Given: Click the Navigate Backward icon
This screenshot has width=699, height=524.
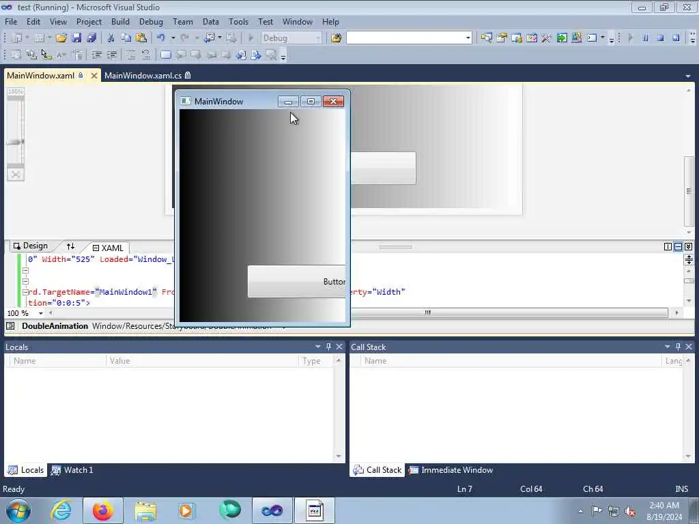Looking at the screenshot, I should click(x=210, y=38).
